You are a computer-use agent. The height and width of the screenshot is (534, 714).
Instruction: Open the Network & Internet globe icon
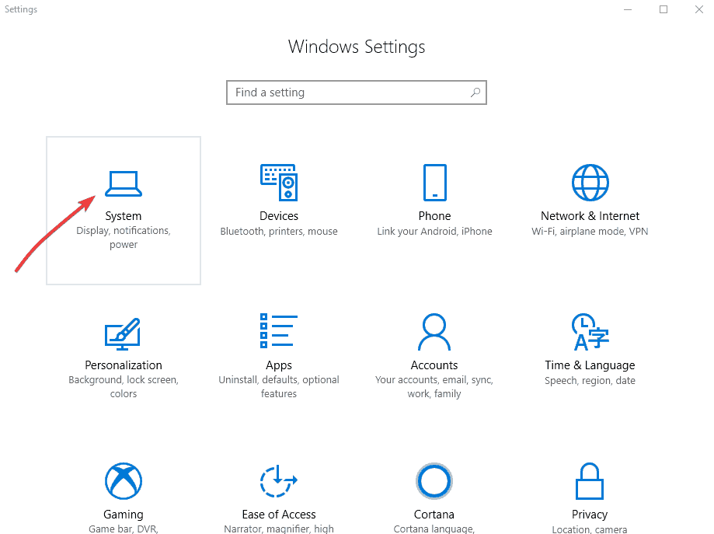590,182
